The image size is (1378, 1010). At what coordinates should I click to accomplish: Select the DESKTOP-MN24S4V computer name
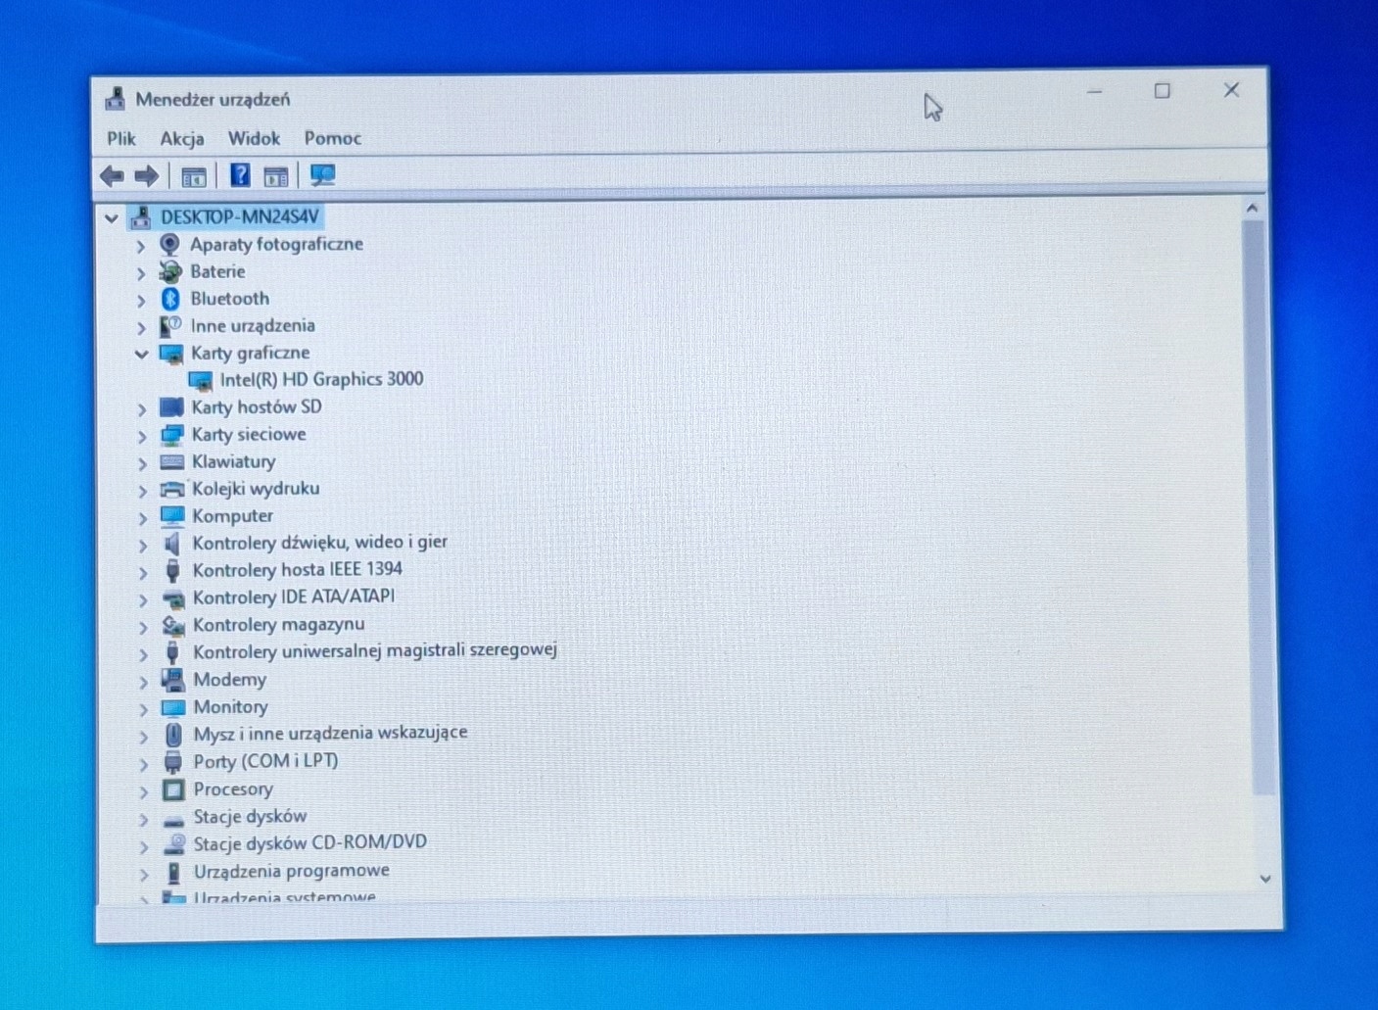240,216
